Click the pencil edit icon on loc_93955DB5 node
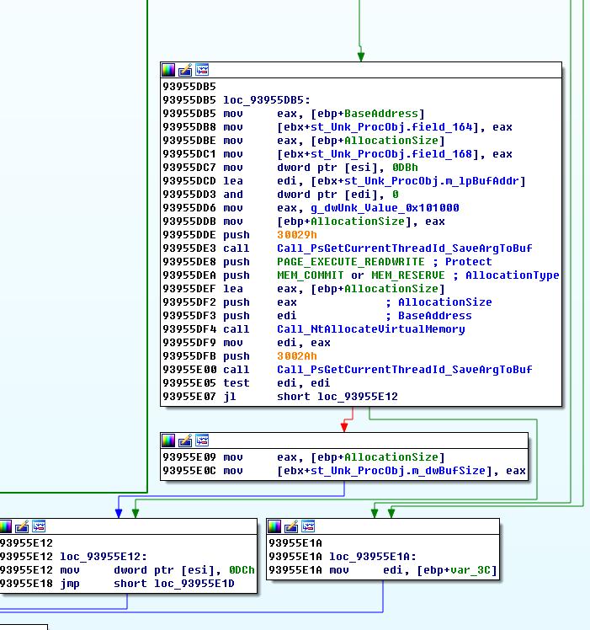Screen dimensions: 590x630 [185, 71]
